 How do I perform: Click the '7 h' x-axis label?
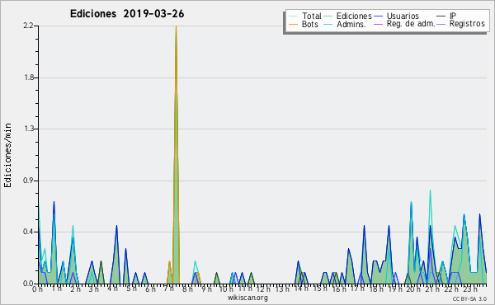pyautogui.click(x=168, y=289)
